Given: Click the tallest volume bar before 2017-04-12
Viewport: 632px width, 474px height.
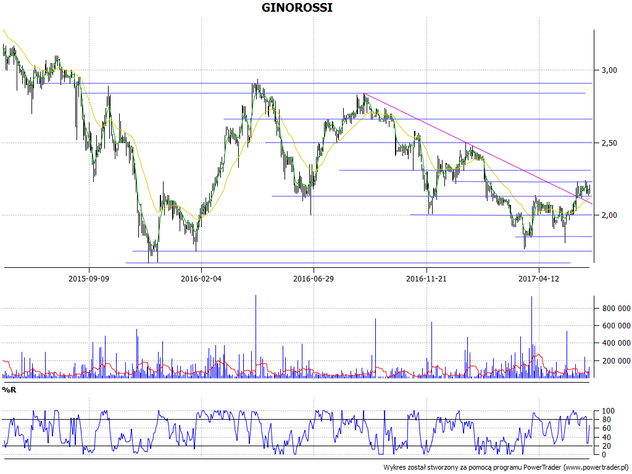Looking at the screenshot, I should (531, 337).
